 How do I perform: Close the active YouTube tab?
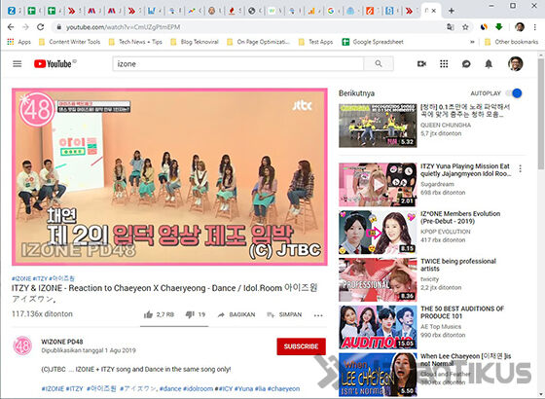coord(434,11)
